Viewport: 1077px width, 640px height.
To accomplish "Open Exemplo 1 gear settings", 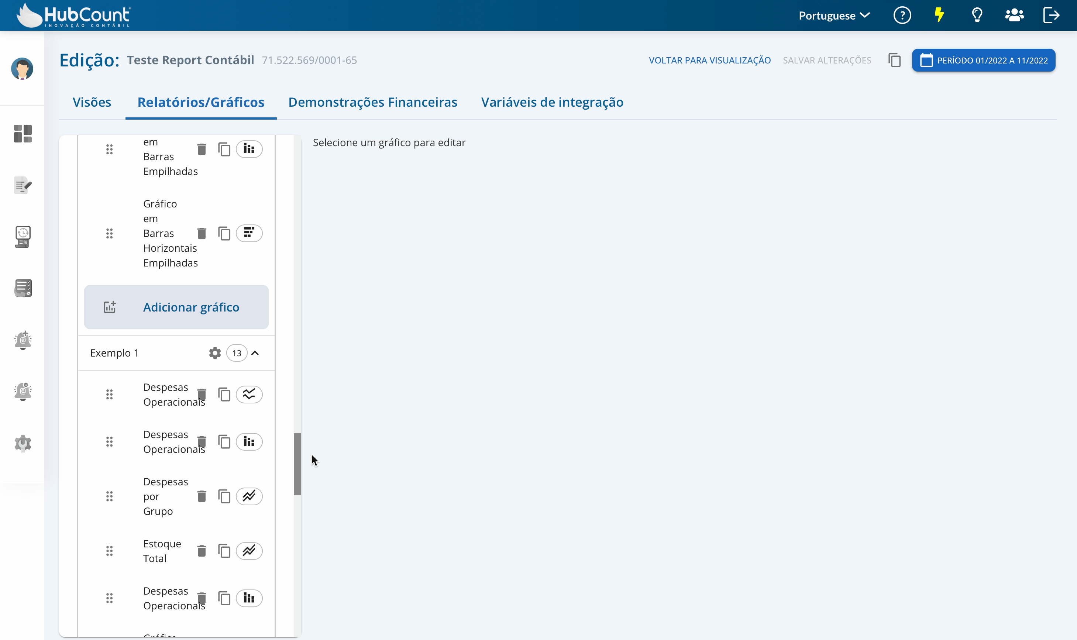I will [x=215, y=353].
